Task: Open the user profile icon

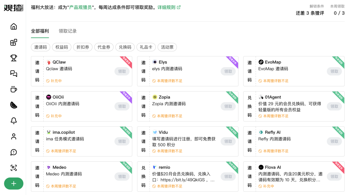Action: point(14,136)
